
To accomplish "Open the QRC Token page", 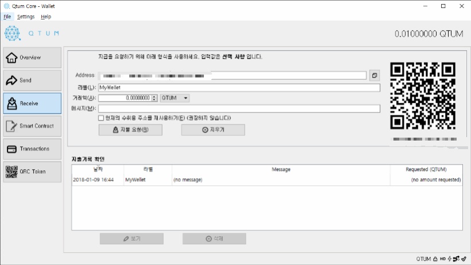I will (x=32, y=172).
